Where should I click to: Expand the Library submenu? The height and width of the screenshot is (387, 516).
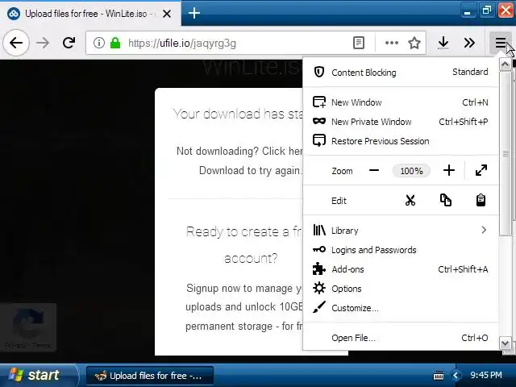[x=401, y=231]
